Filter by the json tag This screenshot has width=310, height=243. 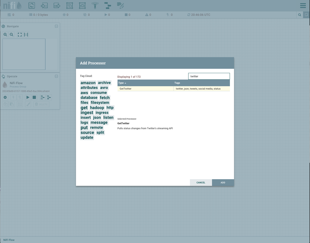(97, 117)
